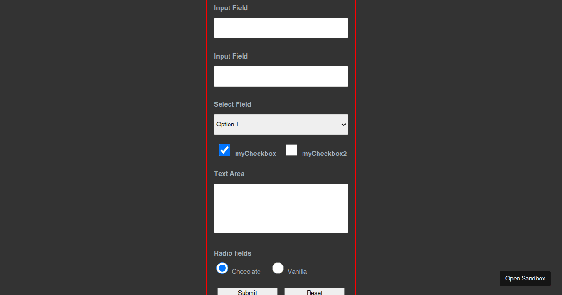Image resolution: width=562 pixels, height=295 pixels.
Task: Enable the myCheckbox2 checkbox
Action: tap(291, 150)
